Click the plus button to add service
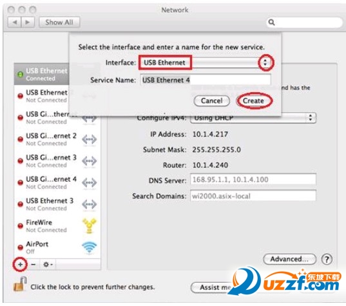 [x=21, y=264]
